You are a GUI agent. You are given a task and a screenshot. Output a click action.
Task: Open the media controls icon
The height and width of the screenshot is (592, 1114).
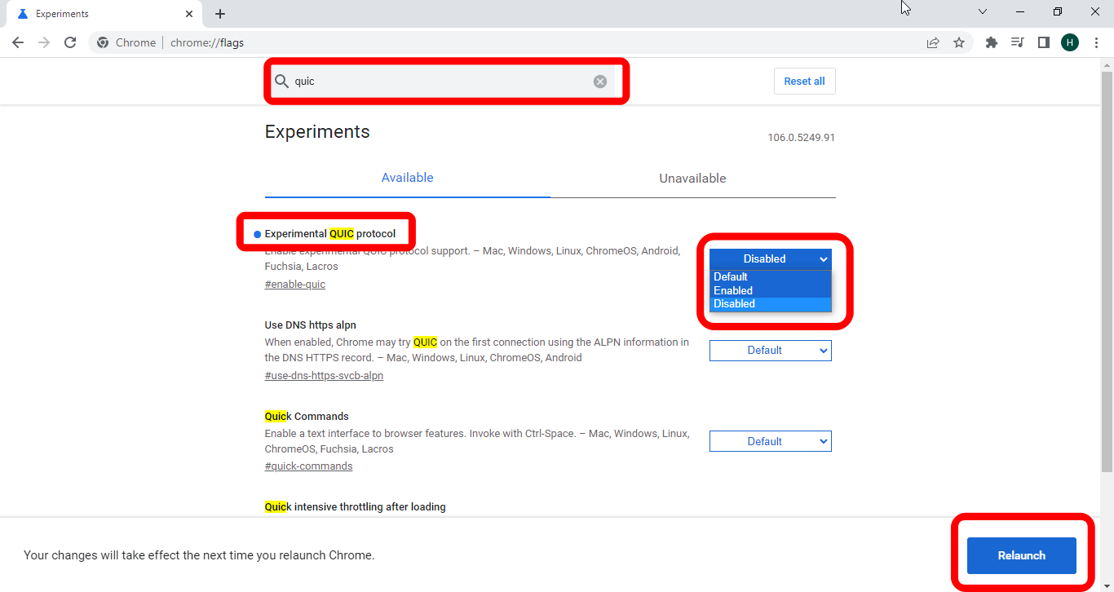(1017, 42)
